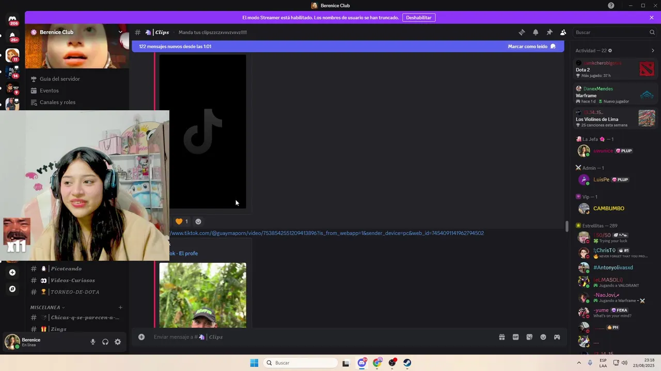Screen dimensions: 661x371
Task: Open the GIF picker
Action: click(x=515, y=337)
